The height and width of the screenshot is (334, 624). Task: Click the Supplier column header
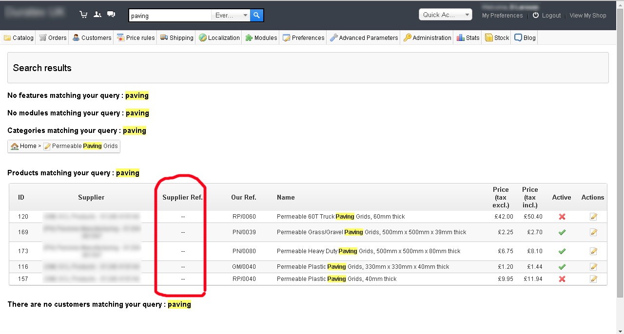91,197
